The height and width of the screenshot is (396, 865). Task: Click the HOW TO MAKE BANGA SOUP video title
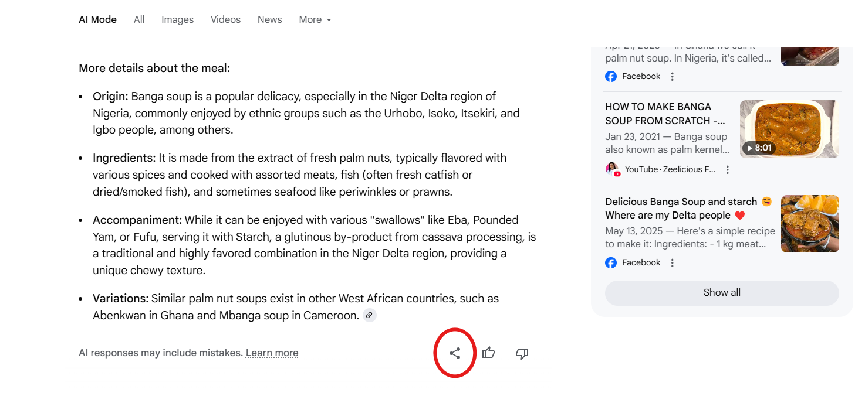pyautogui.click(x=665, y=114)
